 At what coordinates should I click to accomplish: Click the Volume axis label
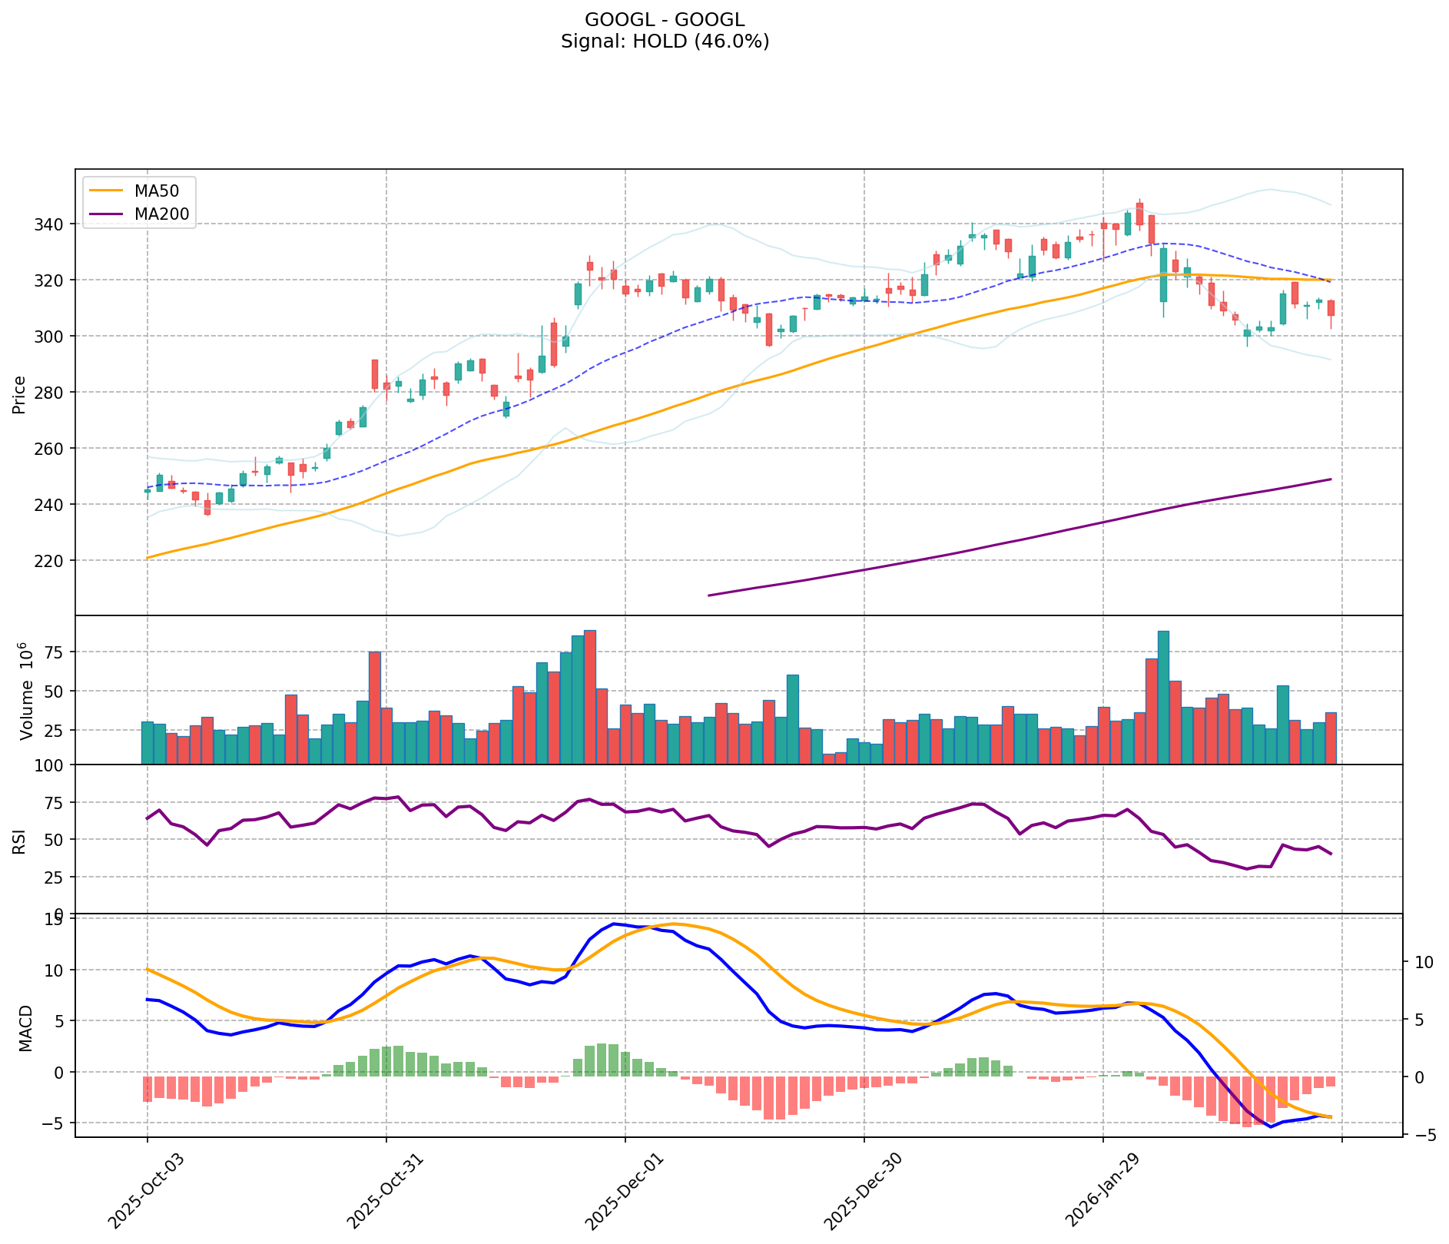point(26,692)
